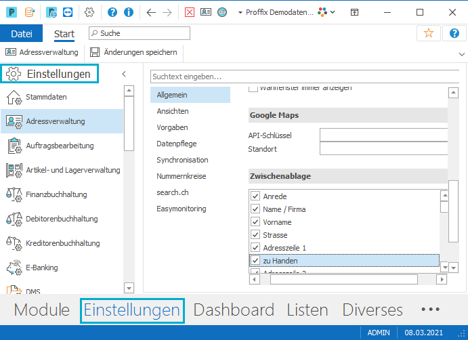Click the Proffix logo icon in title bar

tap(12, 12)
